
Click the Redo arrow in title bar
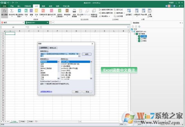pyautogui.click(x=13, y=3)
